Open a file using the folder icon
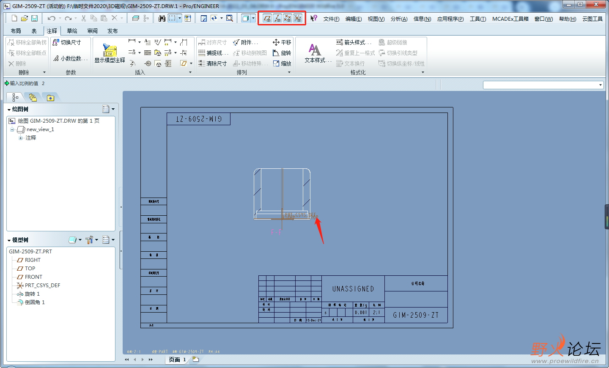The height and width of the screenshot is (368, 609). pos(25,18)
